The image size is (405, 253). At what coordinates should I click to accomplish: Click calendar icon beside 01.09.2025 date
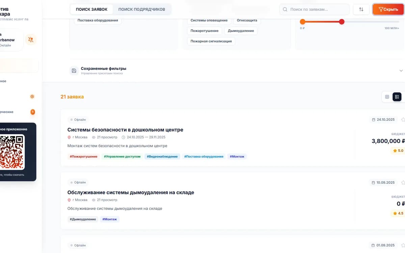(x=374, y=245)
